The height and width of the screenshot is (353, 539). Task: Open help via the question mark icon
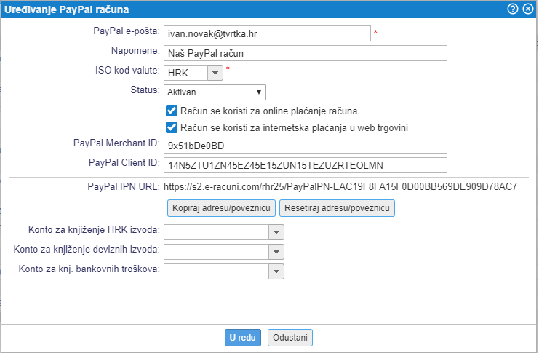click(x=513, y=9)
